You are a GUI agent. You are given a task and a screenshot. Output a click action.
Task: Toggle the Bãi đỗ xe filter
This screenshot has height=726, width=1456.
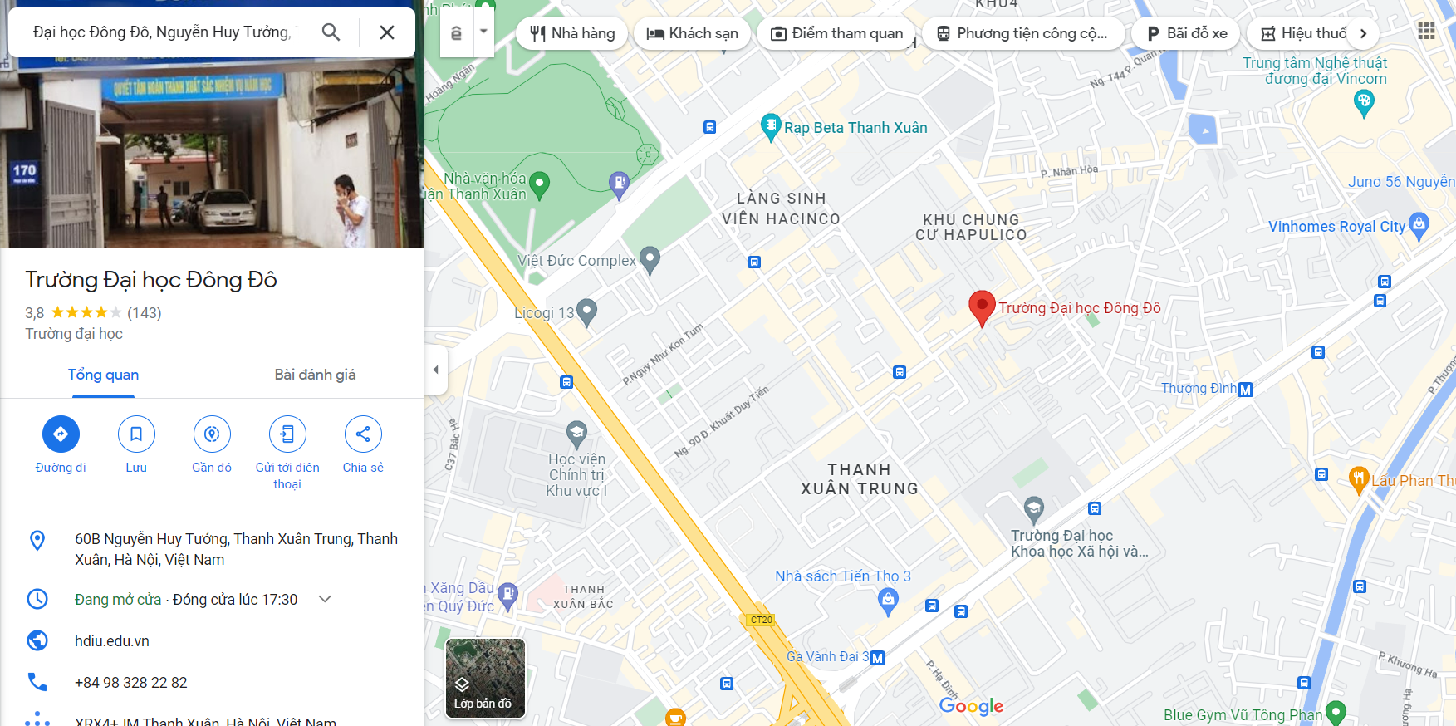tap(1187, 33)
